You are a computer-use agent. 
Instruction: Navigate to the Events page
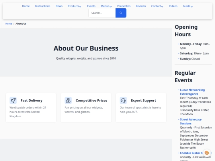pyautogui.click(x=91, y=6)
